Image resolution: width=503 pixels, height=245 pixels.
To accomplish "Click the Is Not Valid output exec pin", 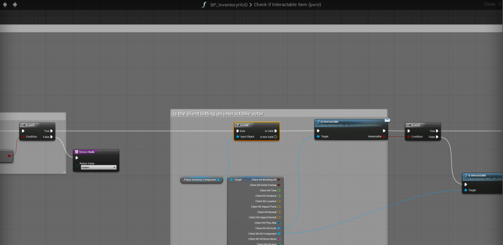I will coord(276,137).
